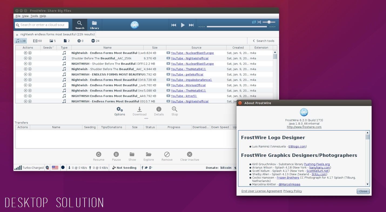Filter results by video files (60)
The image size is (386, 212).
click(x=38, y=41)
